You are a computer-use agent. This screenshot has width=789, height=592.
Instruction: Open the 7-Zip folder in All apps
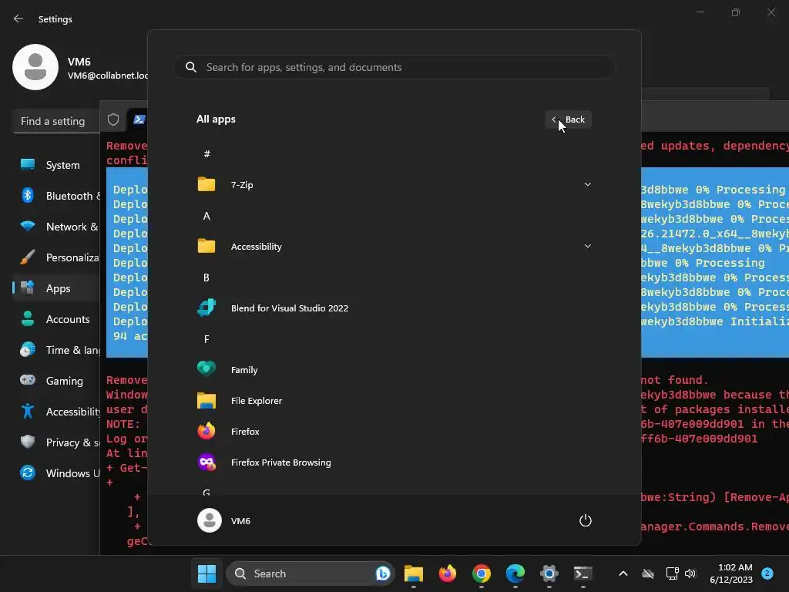tap(394, 185)
